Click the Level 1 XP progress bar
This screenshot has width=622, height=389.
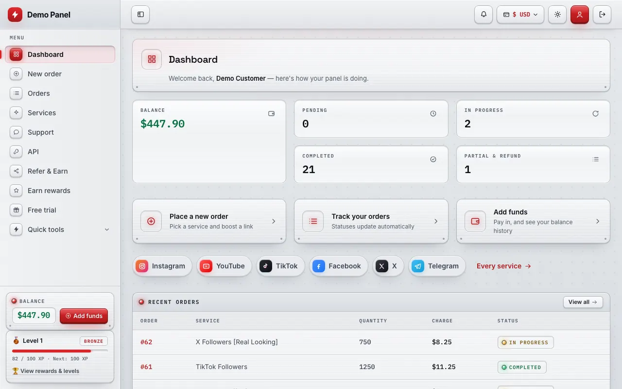(x=60, y=351)
